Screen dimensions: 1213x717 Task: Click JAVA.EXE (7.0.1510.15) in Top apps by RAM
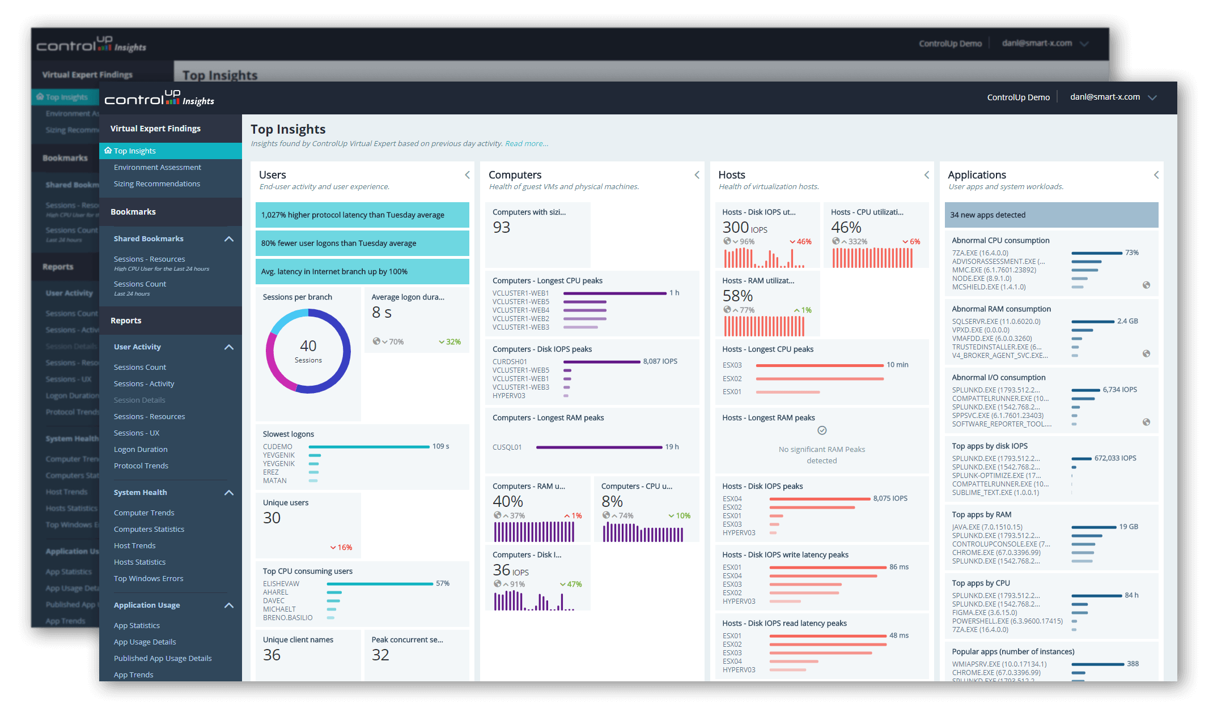click(x=987, y=527)
